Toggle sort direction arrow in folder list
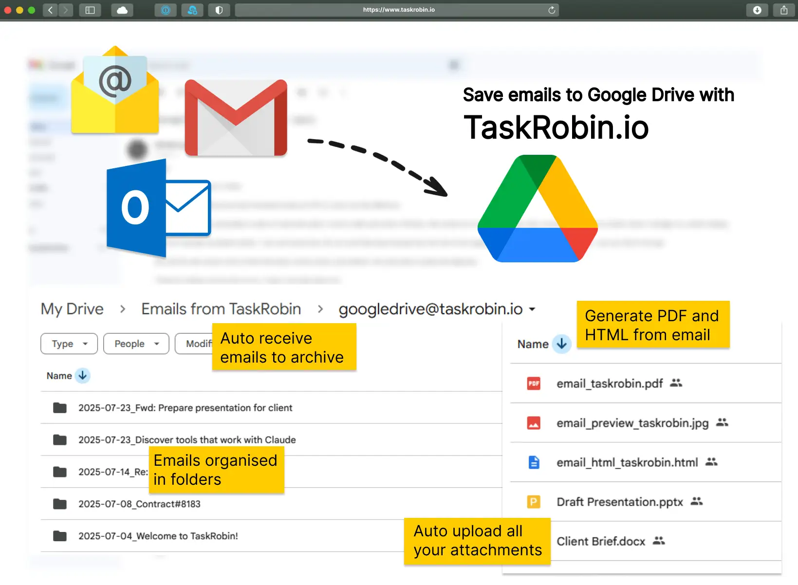 [83, 376]
